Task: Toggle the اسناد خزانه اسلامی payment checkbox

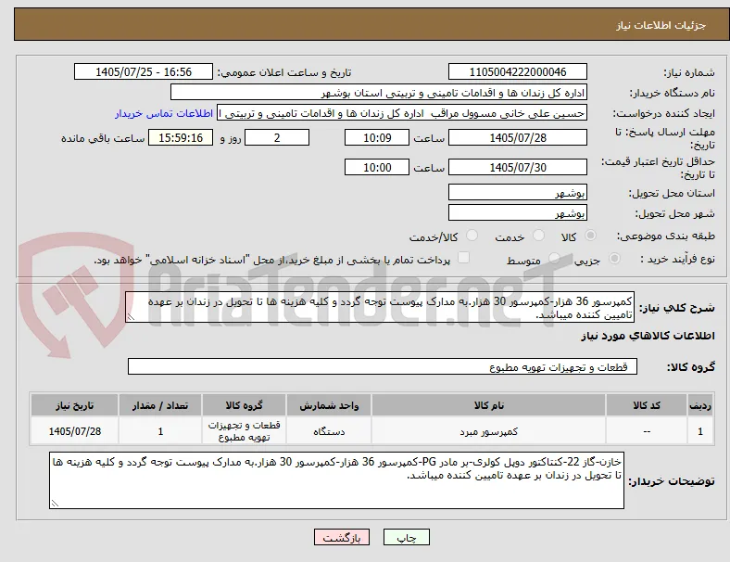Action: [464, 258]
